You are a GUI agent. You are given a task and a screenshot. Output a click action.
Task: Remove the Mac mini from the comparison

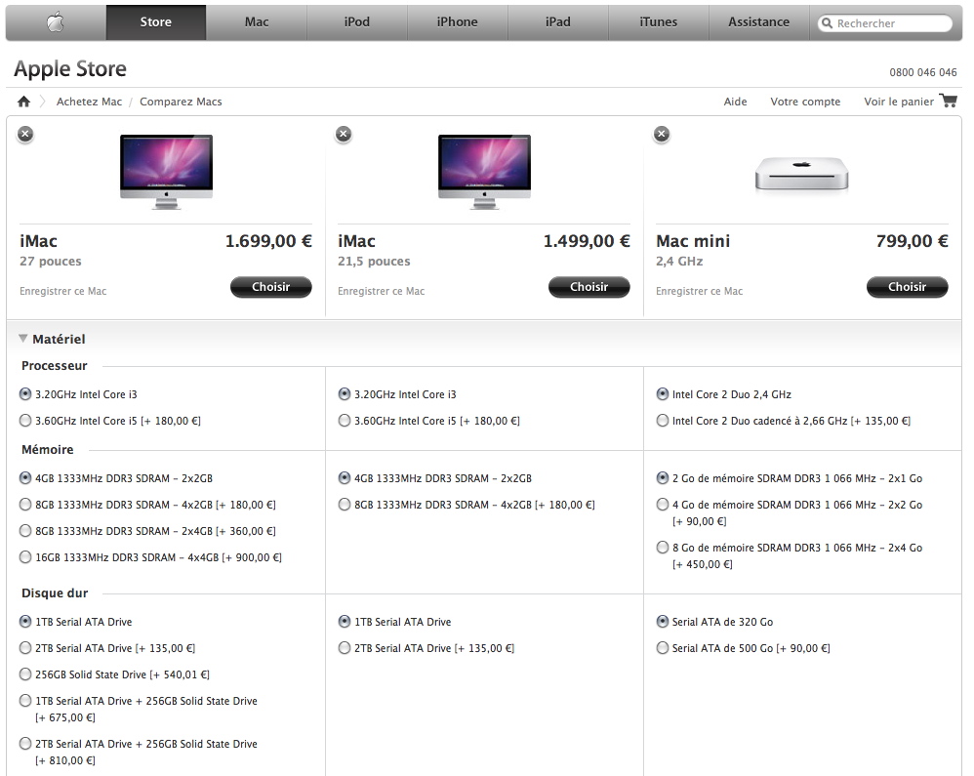tap(662, 134)
